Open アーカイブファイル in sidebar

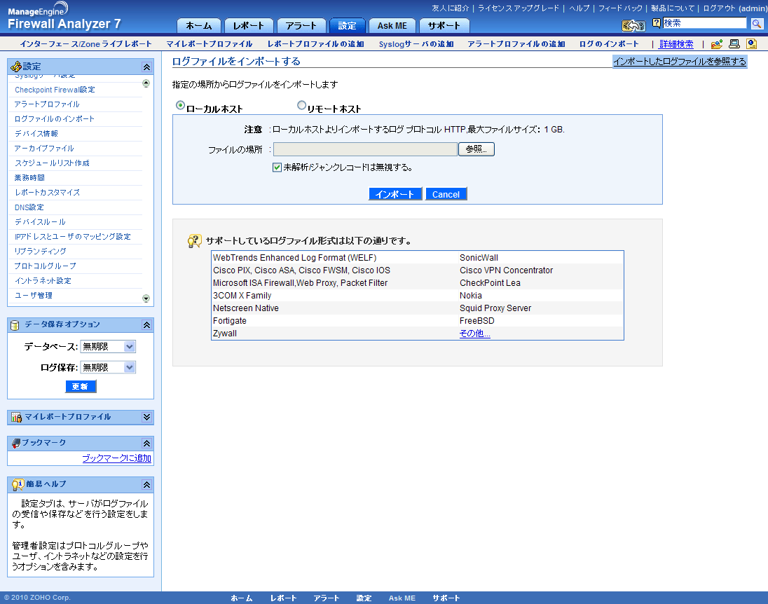point(44,149)
